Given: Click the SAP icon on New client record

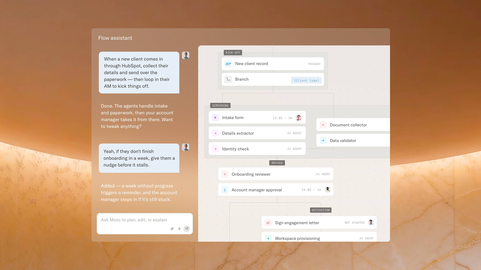Looking at the screenshot, I should tap(228, 64).
